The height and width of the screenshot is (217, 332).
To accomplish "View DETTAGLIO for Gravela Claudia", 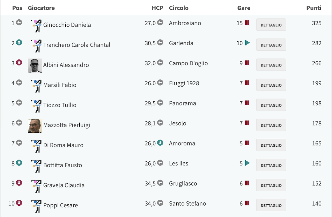I will [271, 185].
